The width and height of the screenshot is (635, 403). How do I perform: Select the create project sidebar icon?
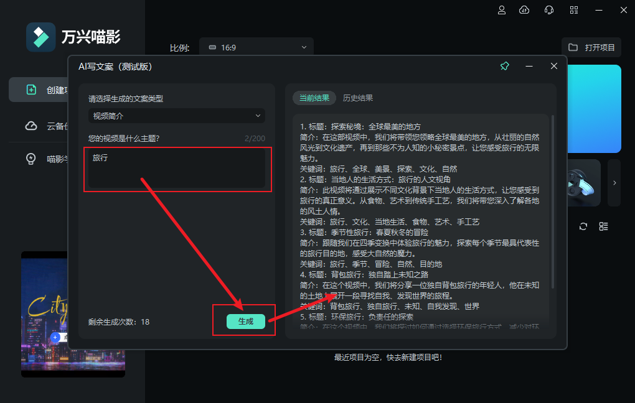tap(31, 90)
